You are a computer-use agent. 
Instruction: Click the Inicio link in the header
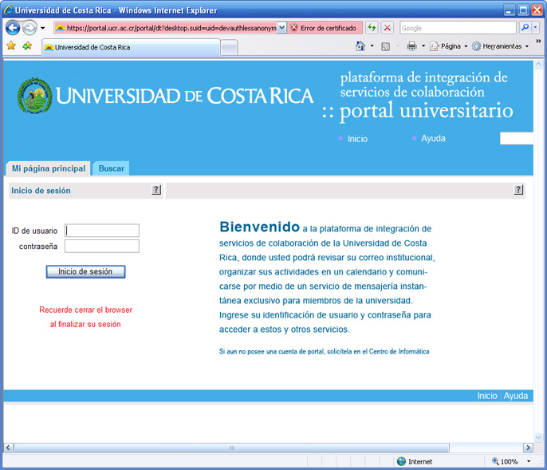(357, 139)
